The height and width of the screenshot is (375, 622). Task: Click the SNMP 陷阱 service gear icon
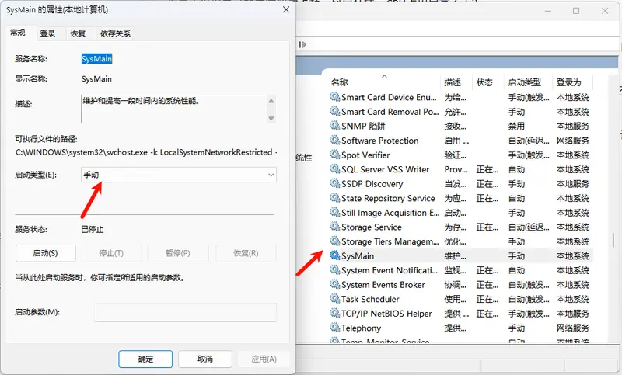tap(334, 126)
